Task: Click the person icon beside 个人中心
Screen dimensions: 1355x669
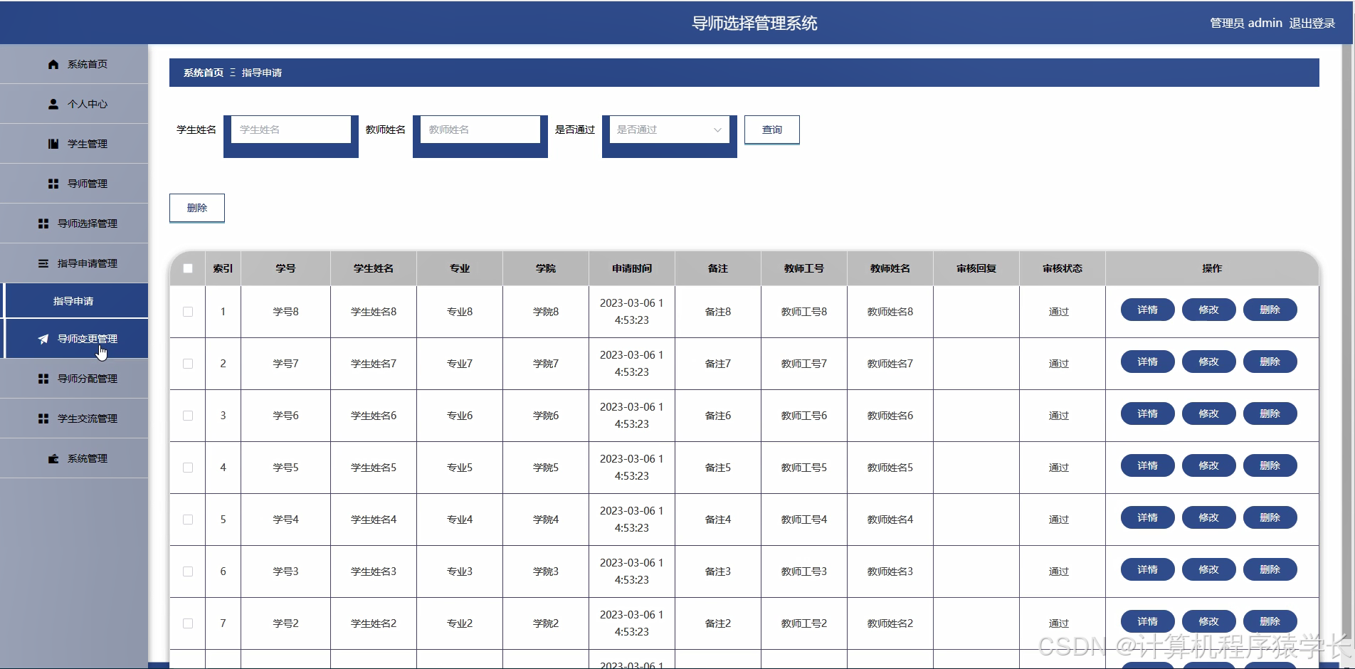Action: click(x=53, y=104)
